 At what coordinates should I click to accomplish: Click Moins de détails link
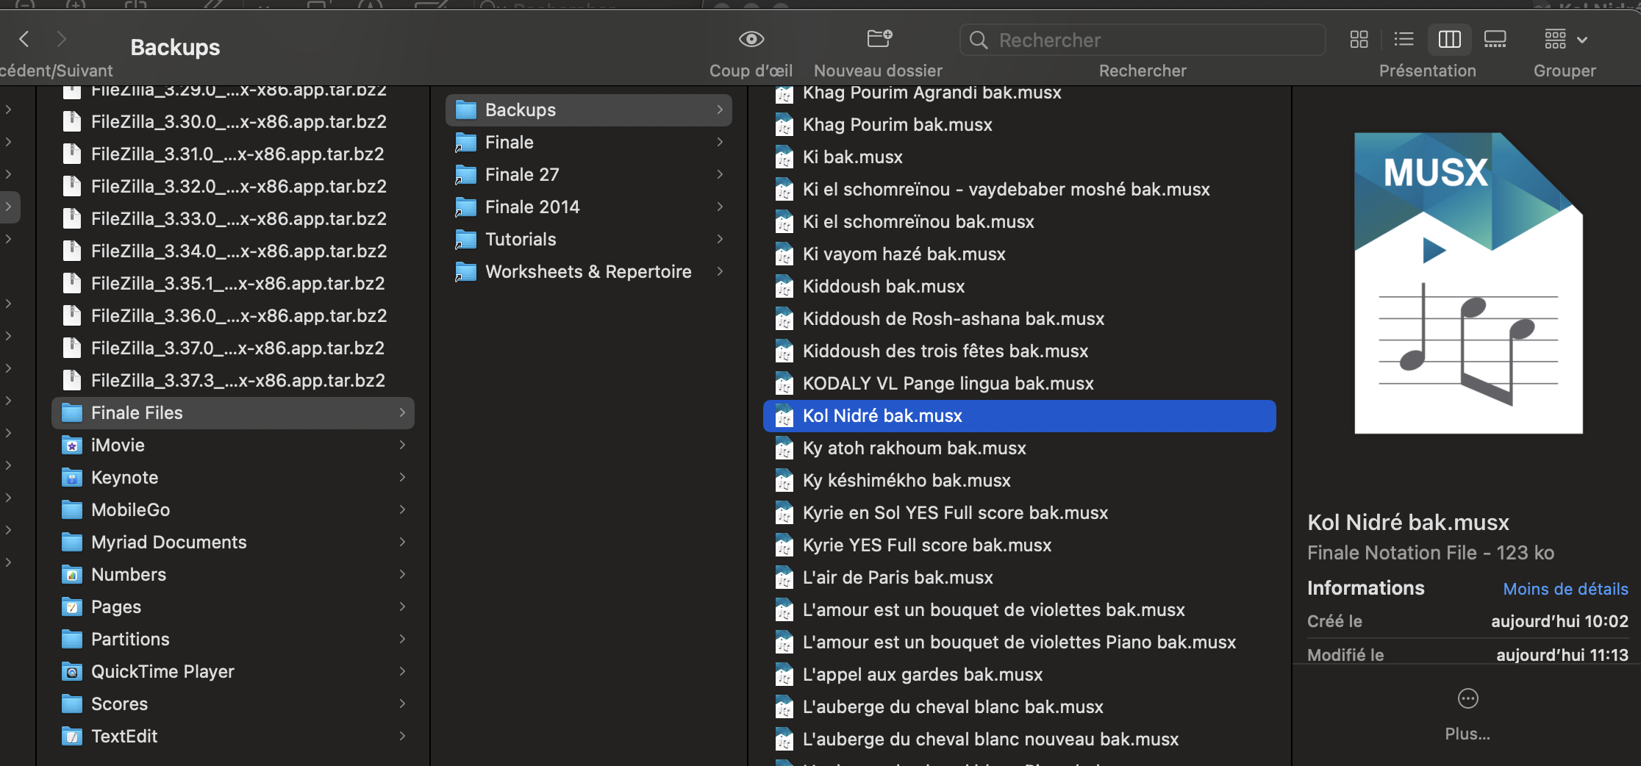pyautogui.click(x=1565, y=589)
